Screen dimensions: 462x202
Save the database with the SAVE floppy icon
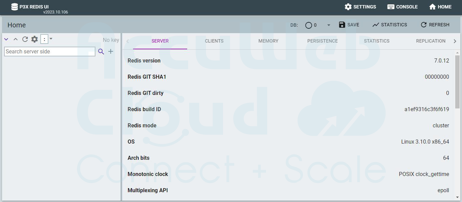(x=342, y=25)
